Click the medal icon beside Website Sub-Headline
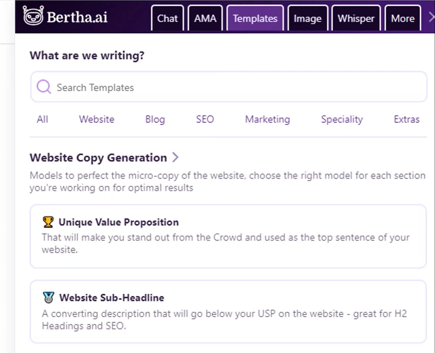435x353 pixels. [48, 297]
